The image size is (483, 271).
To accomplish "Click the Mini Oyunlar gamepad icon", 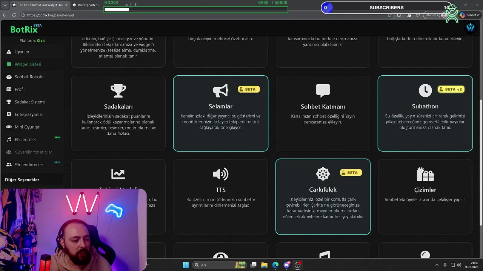I will coord(9,127).
